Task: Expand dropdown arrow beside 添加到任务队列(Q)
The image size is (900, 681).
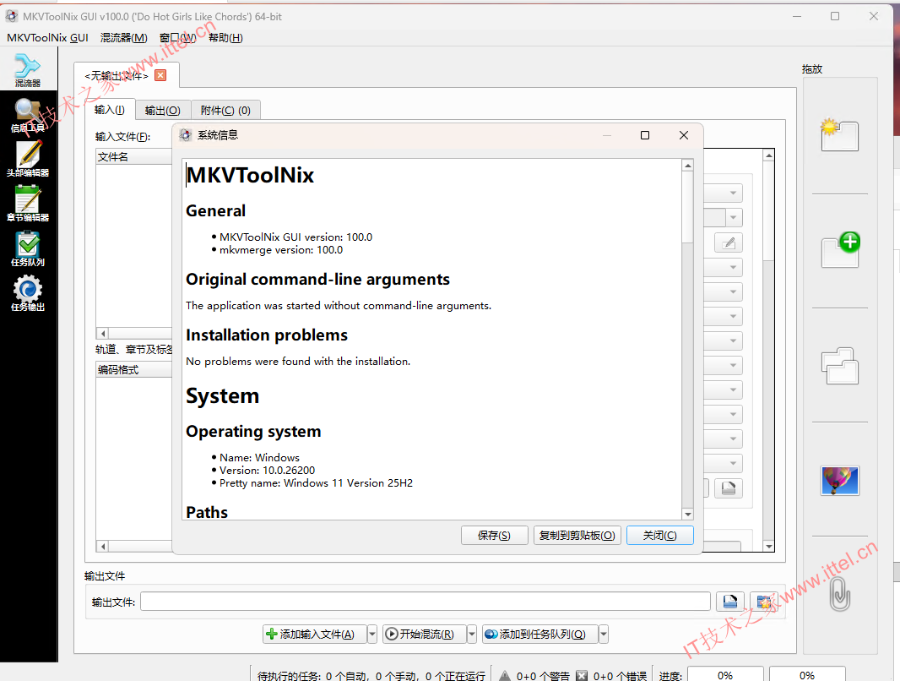Action: pos(604,634)
